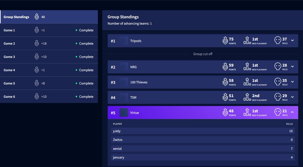Select Game 2 in the sidebar
This screenshot has height=167, width=303.
(x=49, y=43)
